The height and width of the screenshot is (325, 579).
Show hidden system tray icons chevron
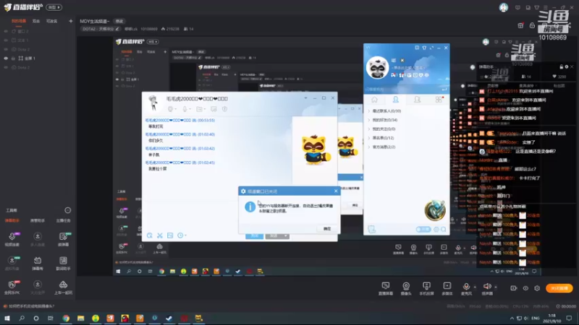pyautogui.click(x=512, y=318)
